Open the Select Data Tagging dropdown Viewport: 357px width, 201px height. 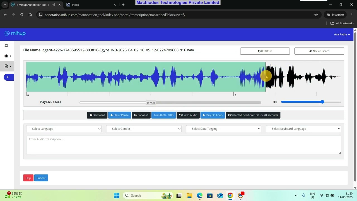224,129
